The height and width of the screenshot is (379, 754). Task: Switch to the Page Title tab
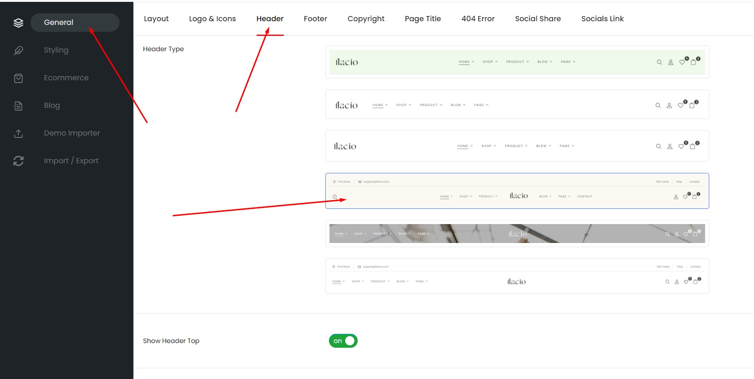pos(423,18)
